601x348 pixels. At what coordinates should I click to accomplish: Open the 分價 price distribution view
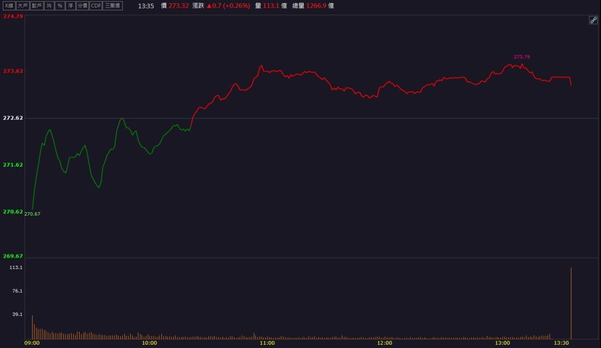coord(82,6)
